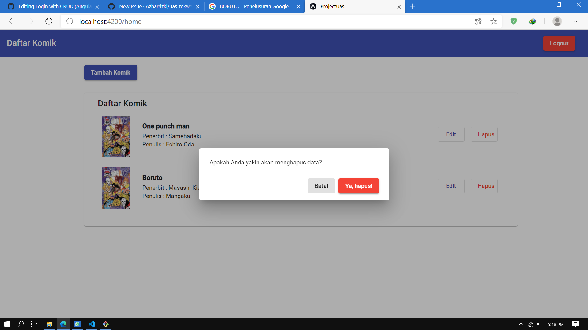Close the ProjectUas tab

(399, 7)
